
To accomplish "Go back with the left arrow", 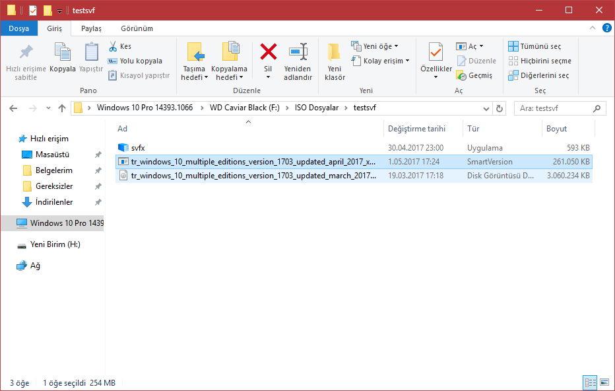I will (x=13, y=108).
